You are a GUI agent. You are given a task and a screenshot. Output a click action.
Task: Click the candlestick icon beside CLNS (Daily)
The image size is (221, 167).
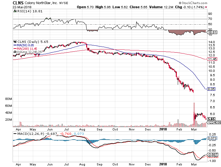point(15,42)
